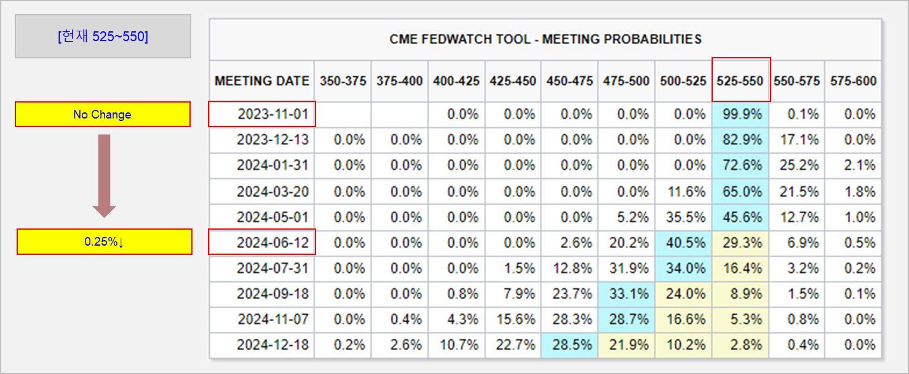Viewport: 909px width, 374px height.
Task: Click the '34.0%' cell in 2024-07-31 row
Action: coord(683,268)
